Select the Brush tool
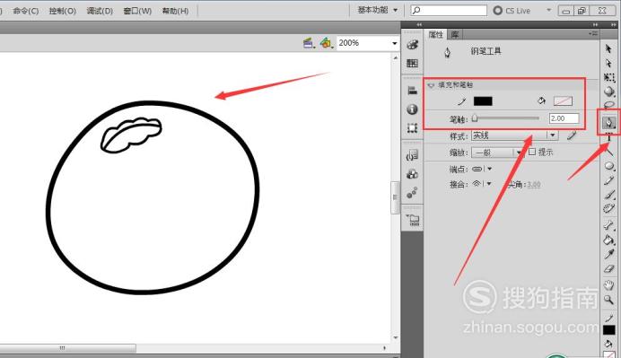The image size is (621, 358). (609, 194)
